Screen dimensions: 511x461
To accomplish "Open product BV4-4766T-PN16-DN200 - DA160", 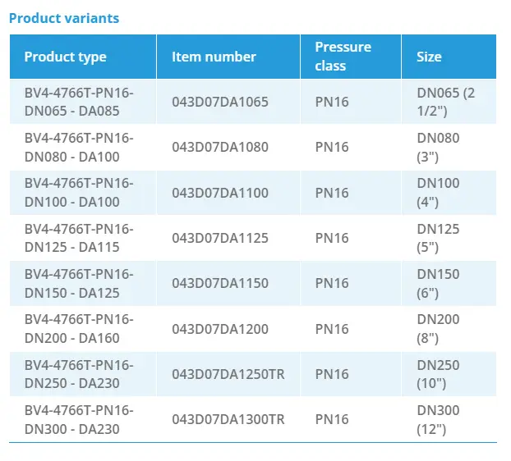I will tap(79, 329).
